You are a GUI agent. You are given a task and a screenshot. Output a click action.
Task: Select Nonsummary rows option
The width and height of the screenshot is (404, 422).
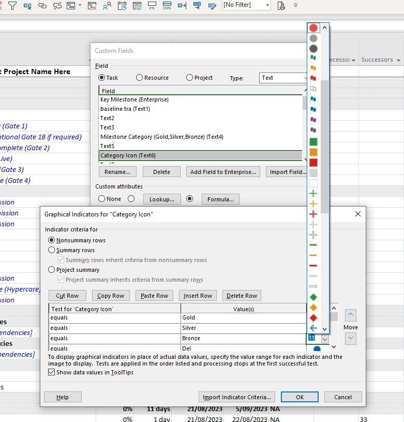[x=51, y=240]
